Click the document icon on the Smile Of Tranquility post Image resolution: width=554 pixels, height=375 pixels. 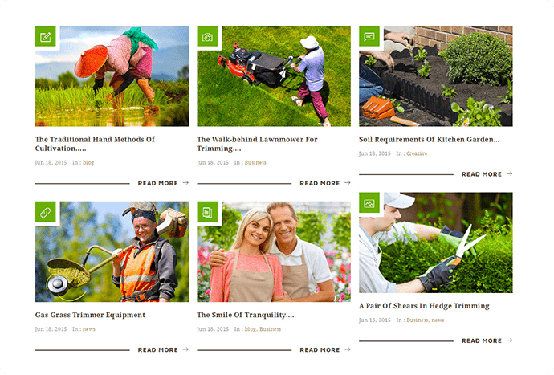[x=207, y=212]
